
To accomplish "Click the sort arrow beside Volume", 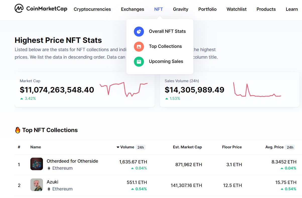I will tap(118, 147).
